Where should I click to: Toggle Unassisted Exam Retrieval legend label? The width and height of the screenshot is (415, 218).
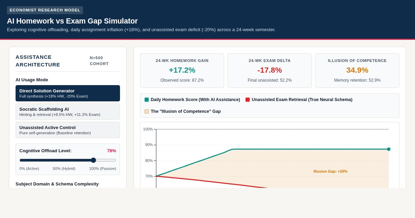302,100
